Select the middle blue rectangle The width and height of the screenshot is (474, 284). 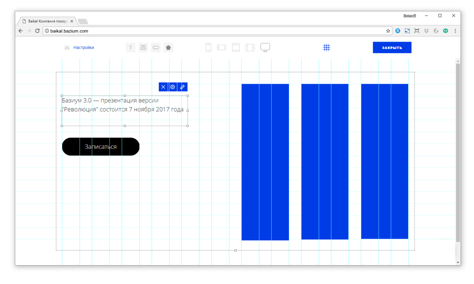[325, 162]
